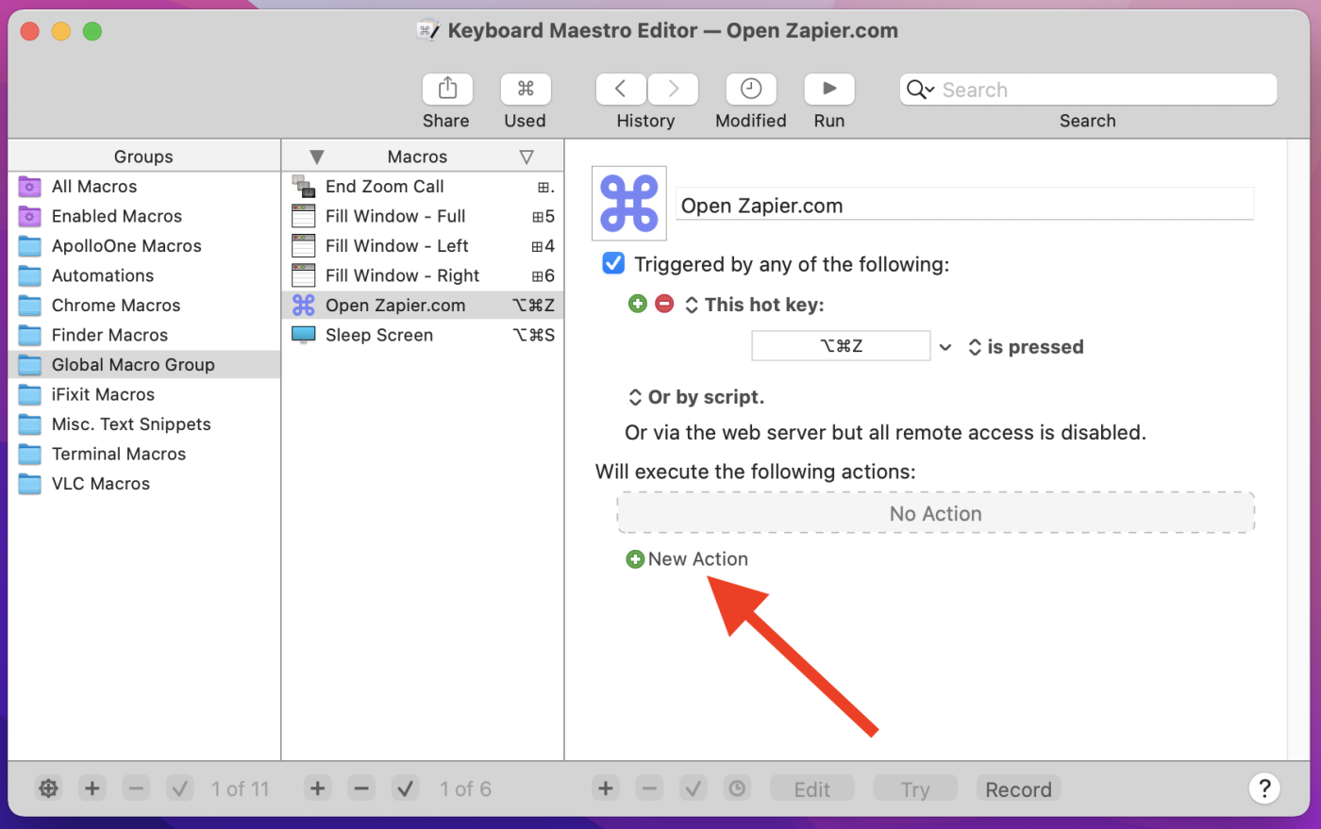Open the Used macros toolbar icon
The width and height of the screenshot is (1321, 829).
pyautogui.click(x=526, y=89)
